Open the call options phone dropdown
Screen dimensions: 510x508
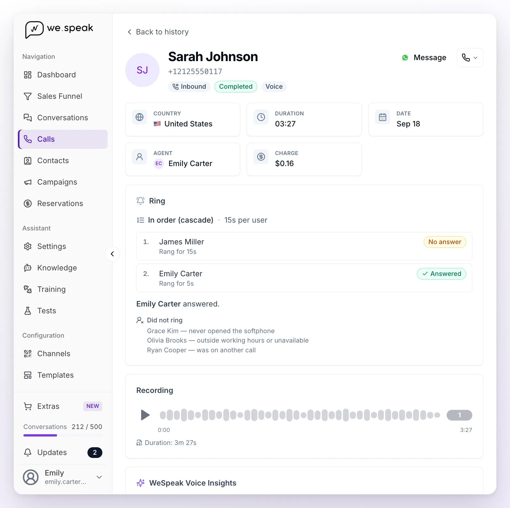[x=470, y=58]
